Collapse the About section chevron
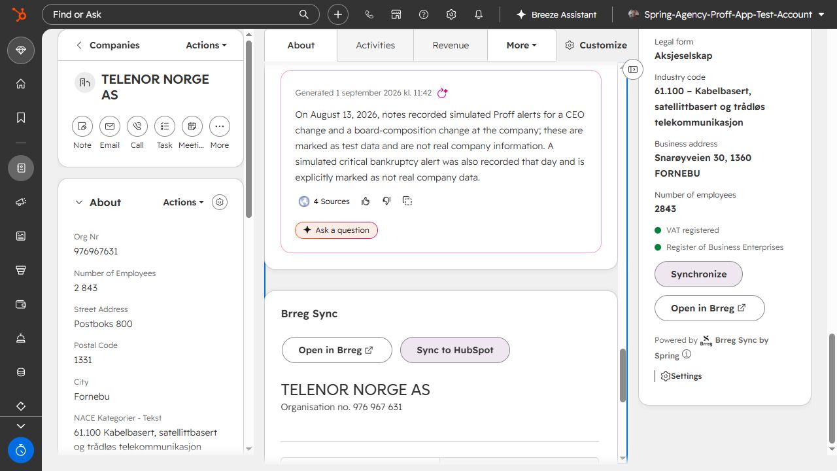The width and height of the screenshot is (837, 471). point(79,202)
